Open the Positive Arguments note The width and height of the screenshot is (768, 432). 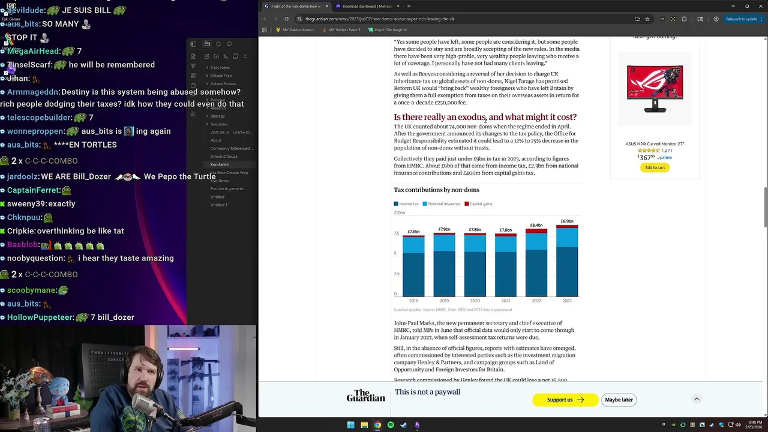pyautogui.click(x=227, y=188)
